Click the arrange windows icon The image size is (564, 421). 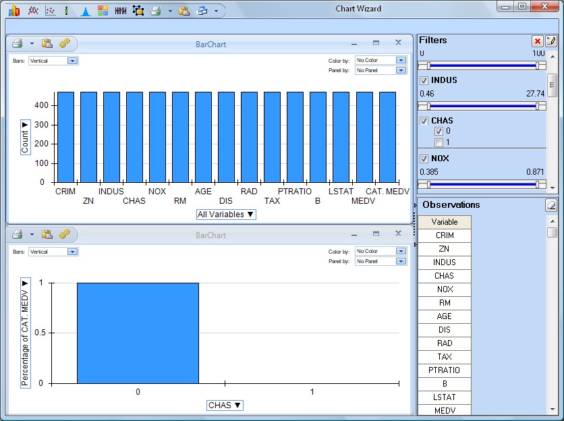(x=202, y=11)
